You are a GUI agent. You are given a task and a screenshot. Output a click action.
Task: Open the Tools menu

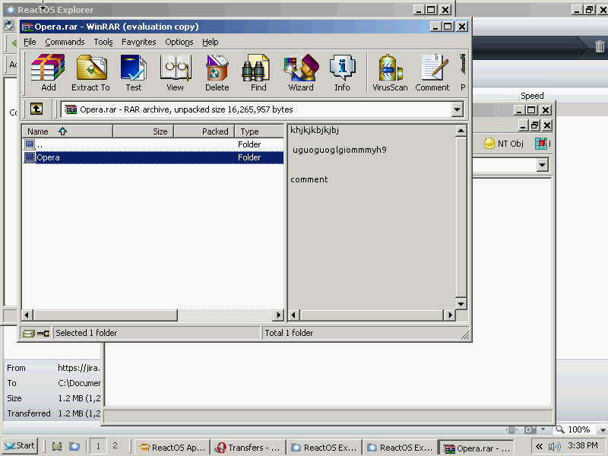(x=103, y=42)
